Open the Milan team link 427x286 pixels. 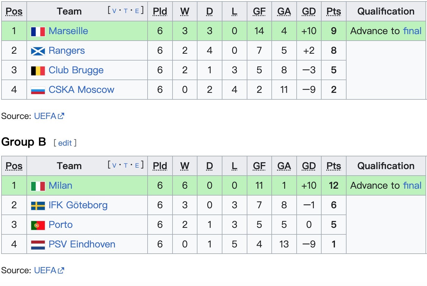click(x=60, y=185)
